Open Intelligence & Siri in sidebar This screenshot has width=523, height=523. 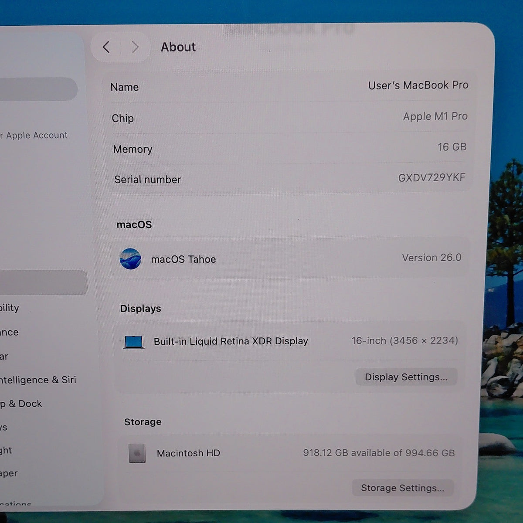coord(38,380)
